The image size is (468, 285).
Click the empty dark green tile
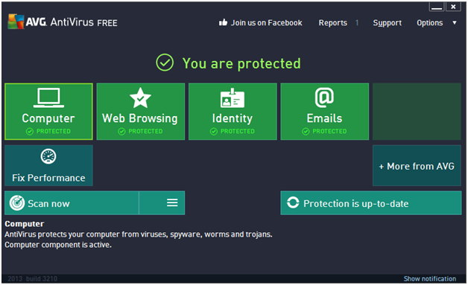(417, 112)
